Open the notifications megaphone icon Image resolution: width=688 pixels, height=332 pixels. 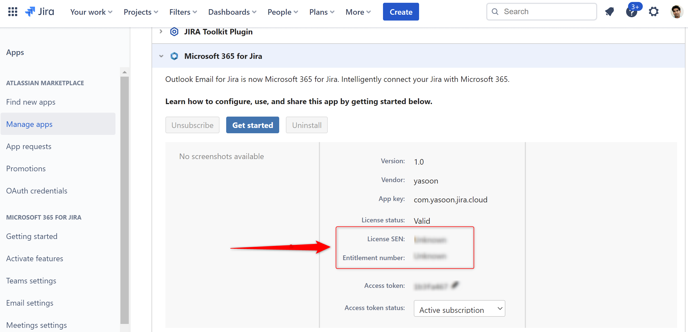(609, 12)
